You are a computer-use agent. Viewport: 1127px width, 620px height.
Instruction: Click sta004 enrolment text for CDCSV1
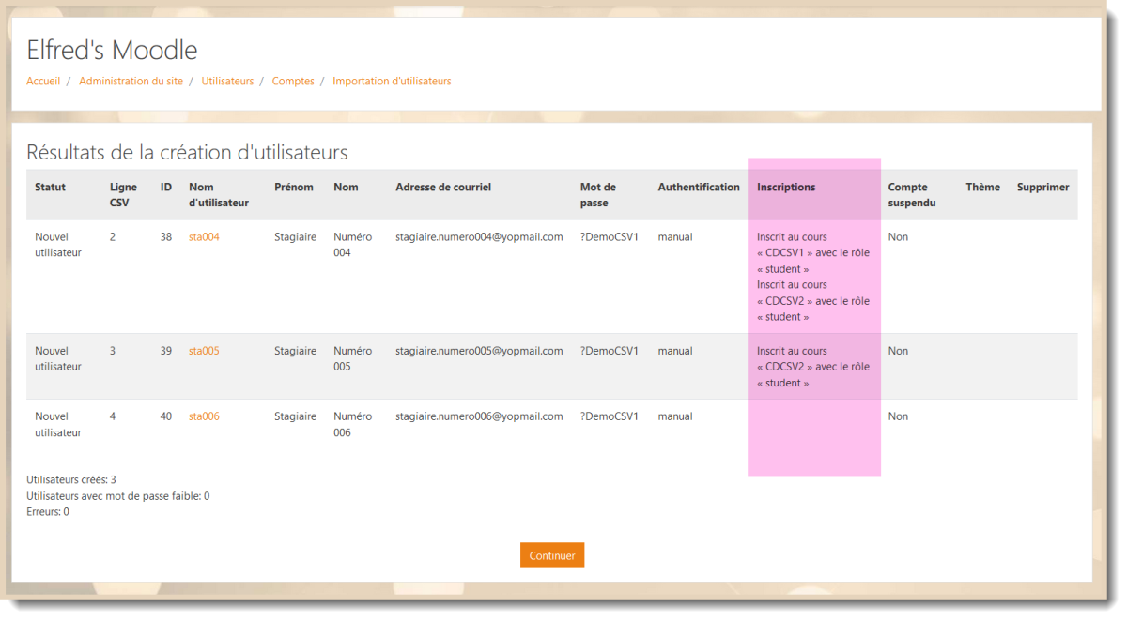coord(813,253)
